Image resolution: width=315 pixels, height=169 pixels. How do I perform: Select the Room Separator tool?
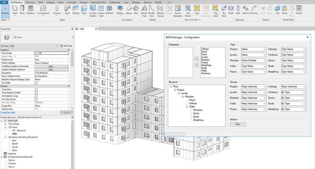click(178, 11)
